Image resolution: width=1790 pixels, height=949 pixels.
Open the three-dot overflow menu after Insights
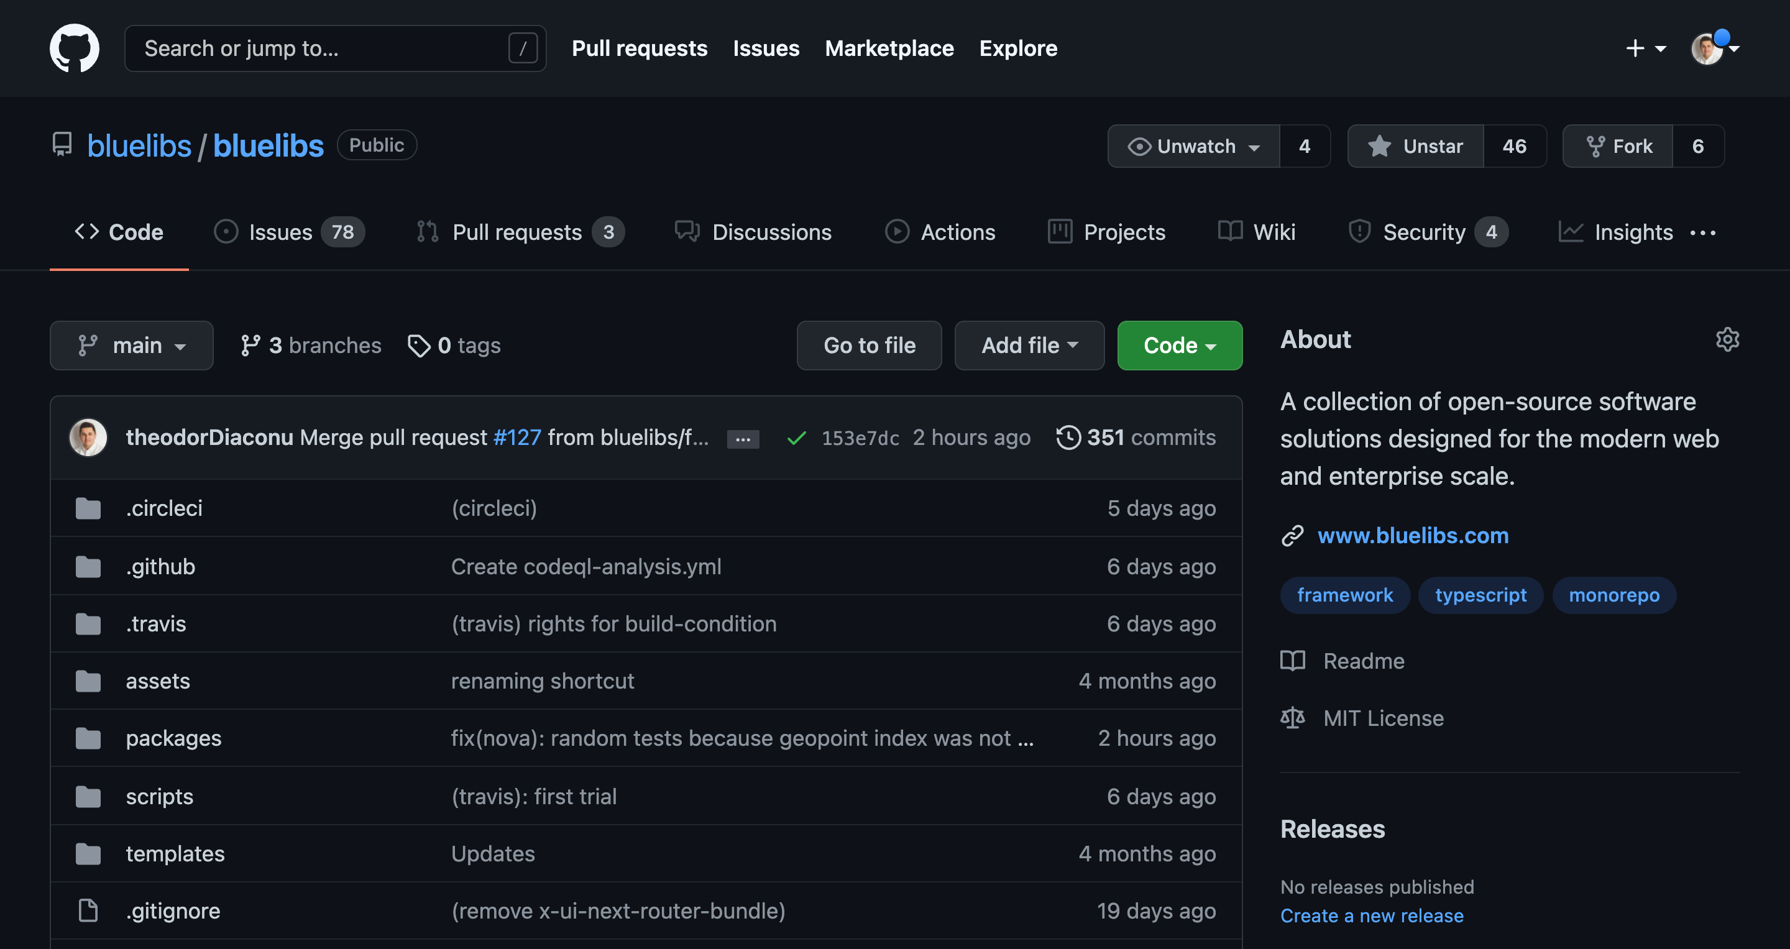point(1703,232)
